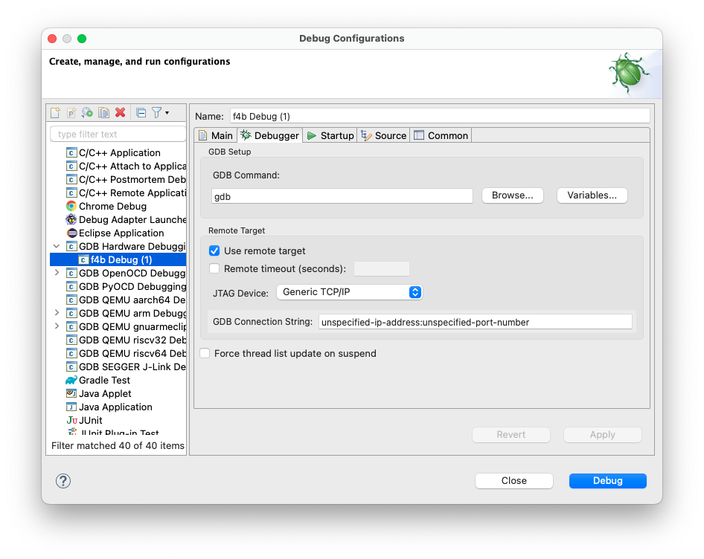Click the GDB PyOCD Debugging icon
The image size is (704, 559).
click(71, 287)
